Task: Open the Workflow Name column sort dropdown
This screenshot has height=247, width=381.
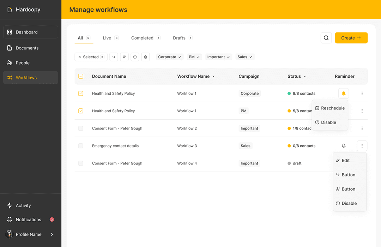Action: click(x=213, y=77)
